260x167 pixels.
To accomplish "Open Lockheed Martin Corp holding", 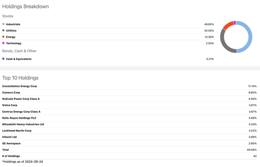I will (x=17, y=131).
